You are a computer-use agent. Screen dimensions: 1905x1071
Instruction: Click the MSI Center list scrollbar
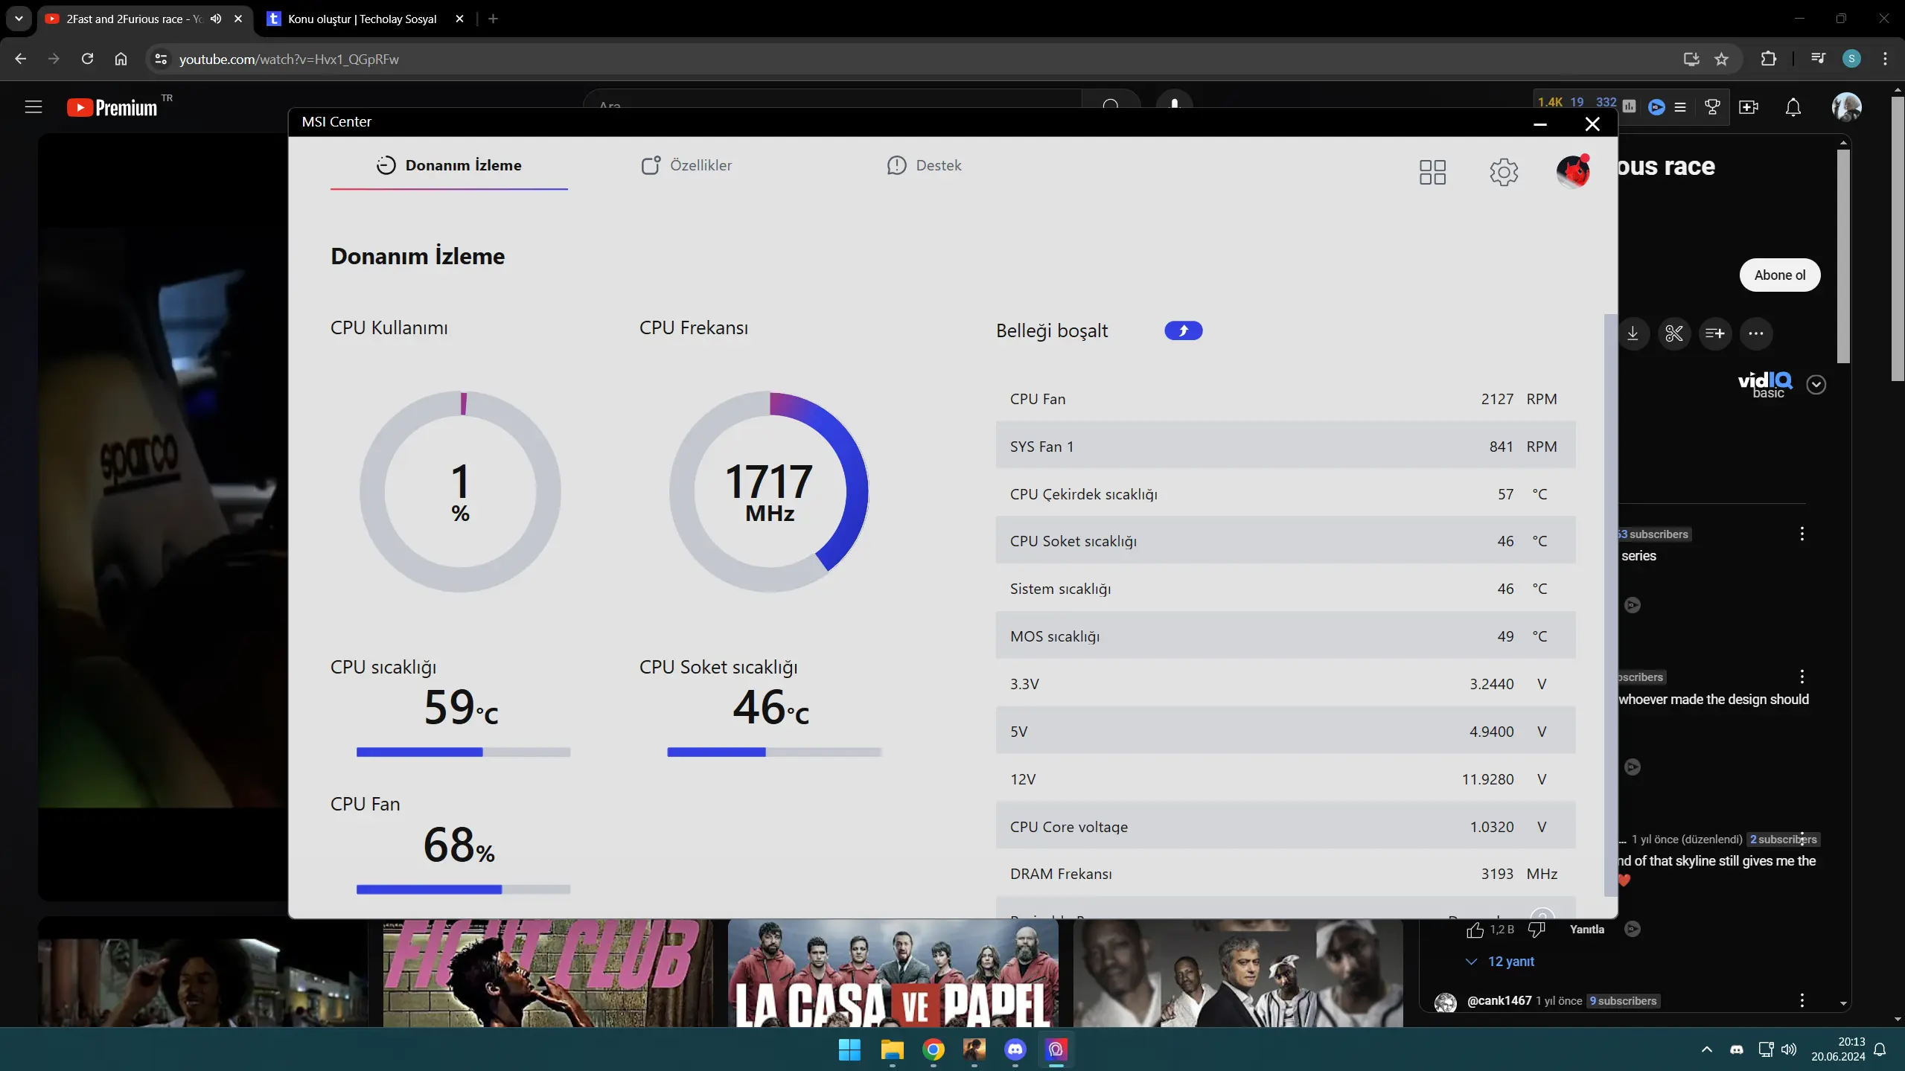tap(1609, 604)
